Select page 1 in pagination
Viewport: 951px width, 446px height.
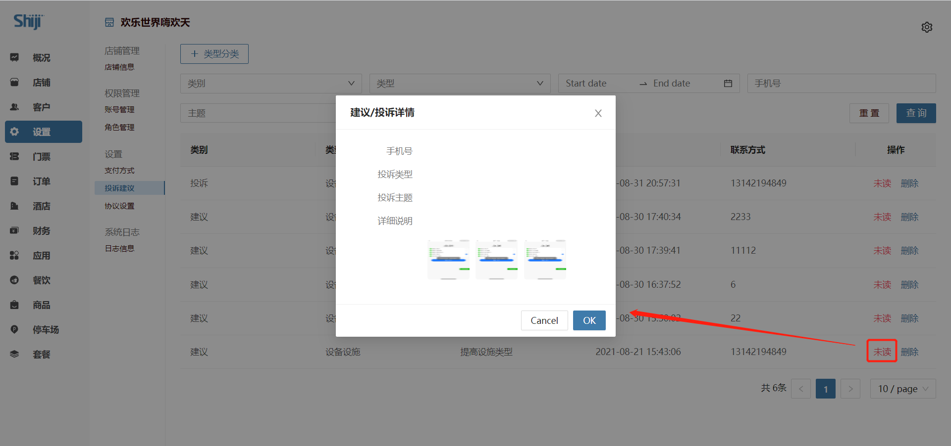pos(826,389)
